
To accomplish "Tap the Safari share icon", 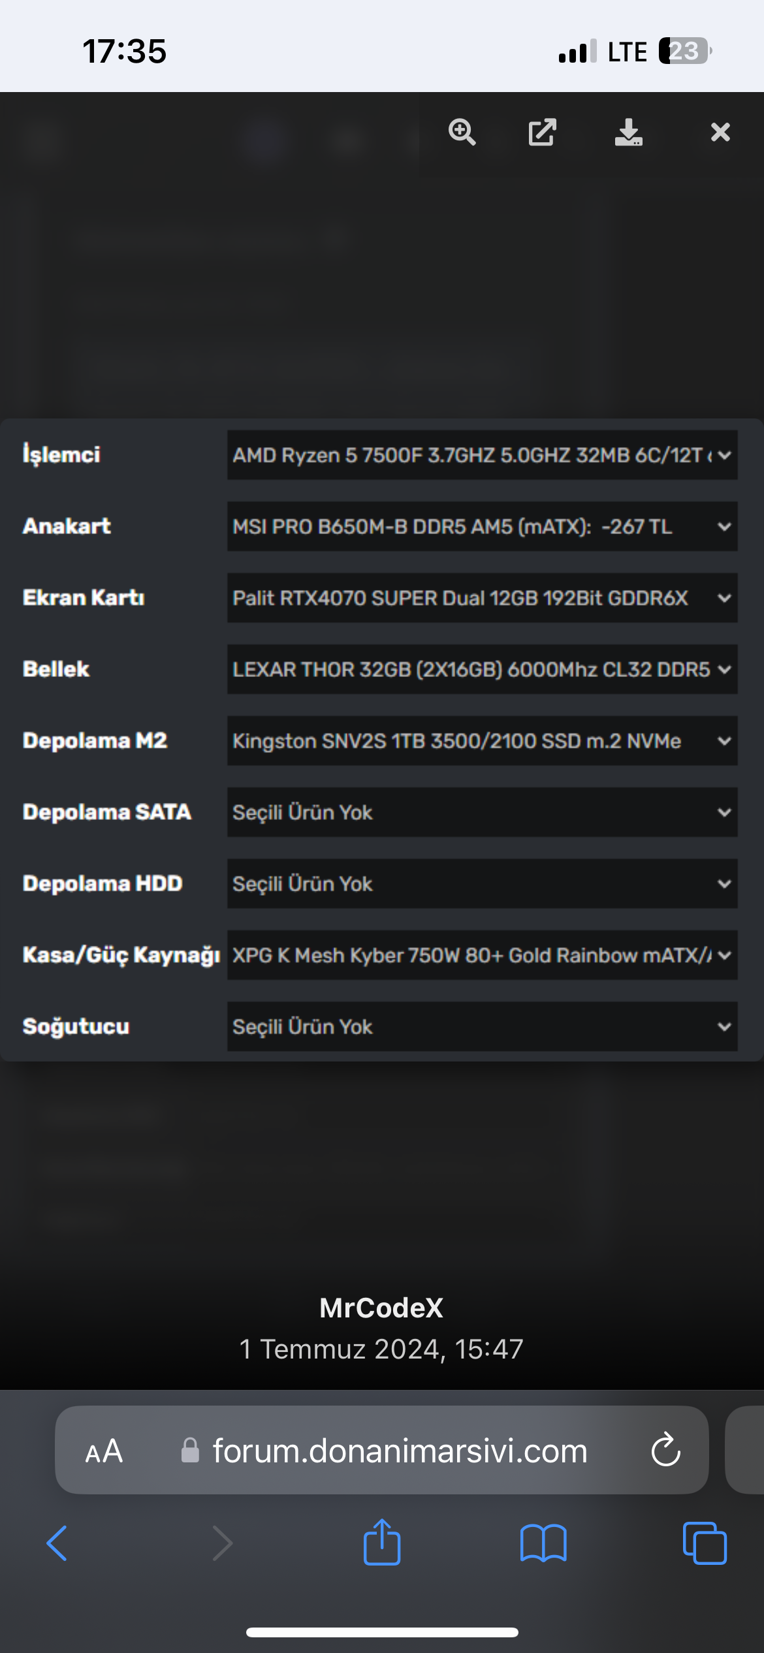I will (381, 1543).
